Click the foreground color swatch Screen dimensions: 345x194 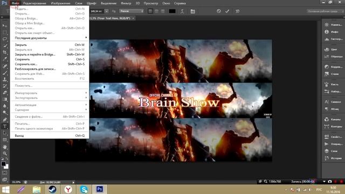(x=3, y=164)
